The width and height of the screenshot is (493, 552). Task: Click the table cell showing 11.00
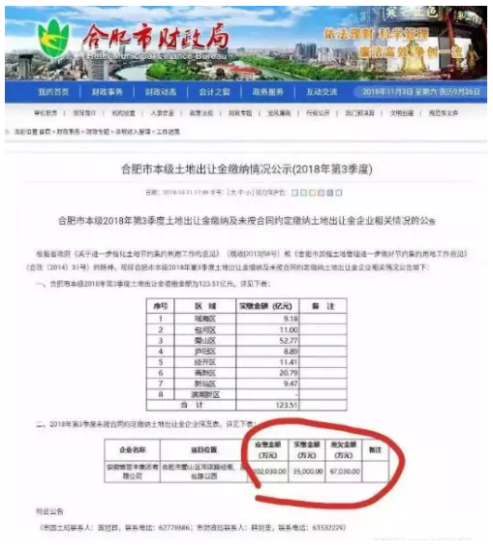[x=267, y=330]
